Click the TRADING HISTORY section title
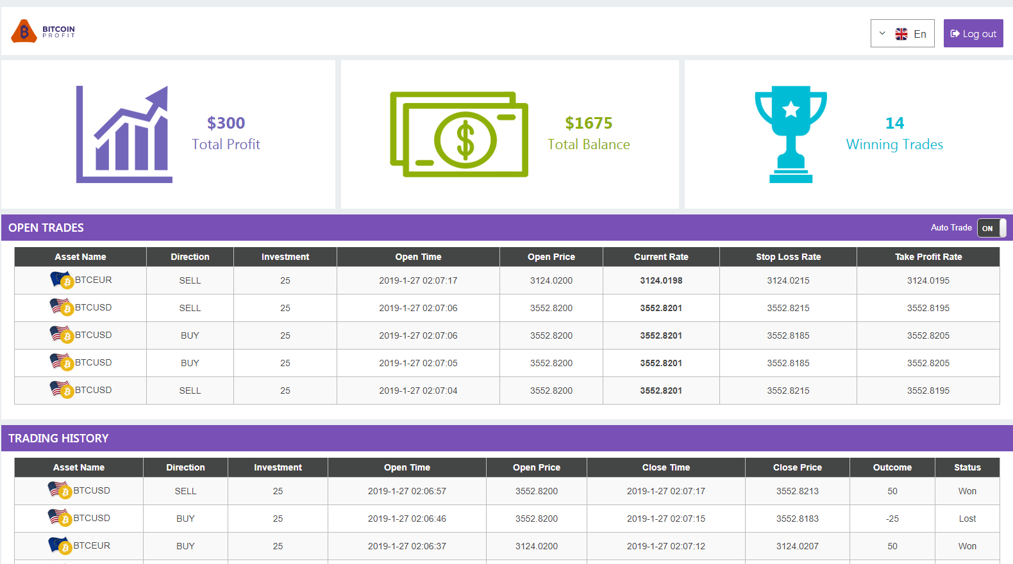The height and width of the screenshot is (564, 1013). (x=58, y=439)
